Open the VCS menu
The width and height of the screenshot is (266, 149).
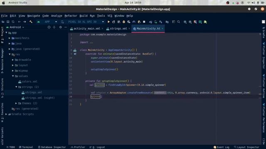pyautogui.click(x=110, y=16)
